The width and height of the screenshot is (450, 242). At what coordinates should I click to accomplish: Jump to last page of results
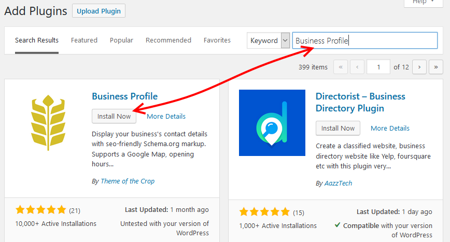click(436, 67)
